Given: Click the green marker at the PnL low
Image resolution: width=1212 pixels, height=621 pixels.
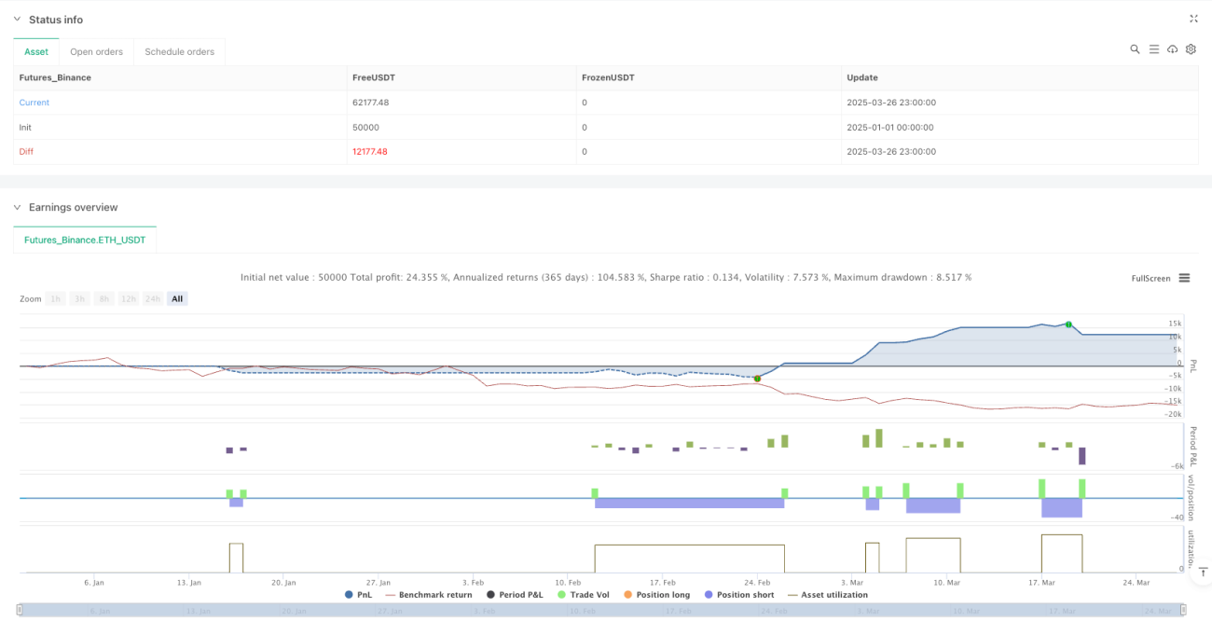Looking at the screenshot, I should click(757, 378).
